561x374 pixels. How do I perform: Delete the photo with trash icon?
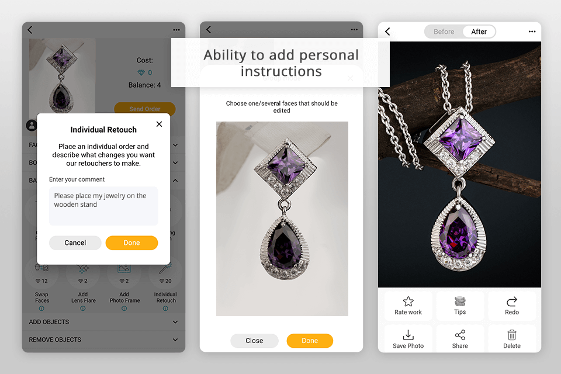[x=512, y=335]
